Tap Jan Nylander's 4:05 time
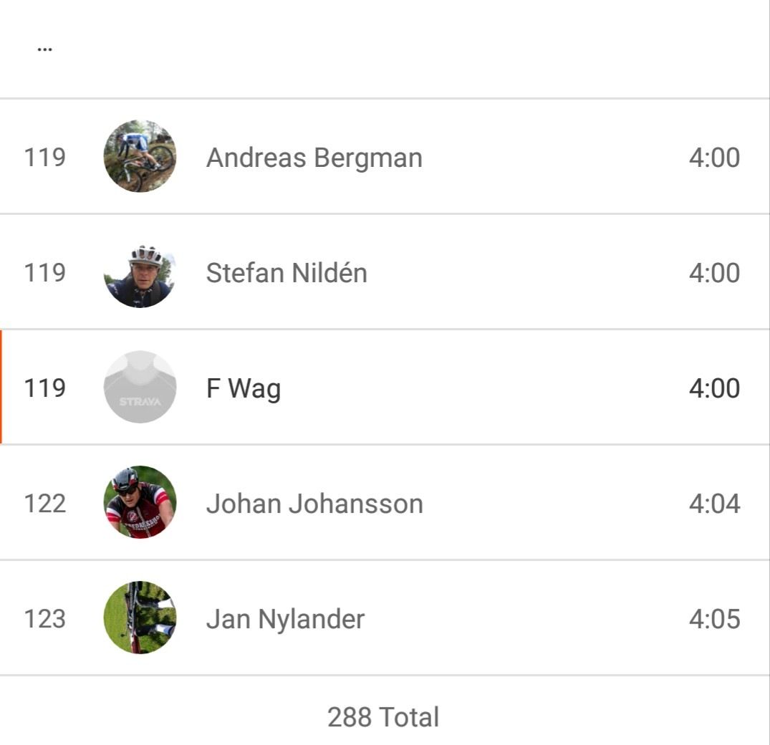The image size is (770, 745). coord(714,619)
